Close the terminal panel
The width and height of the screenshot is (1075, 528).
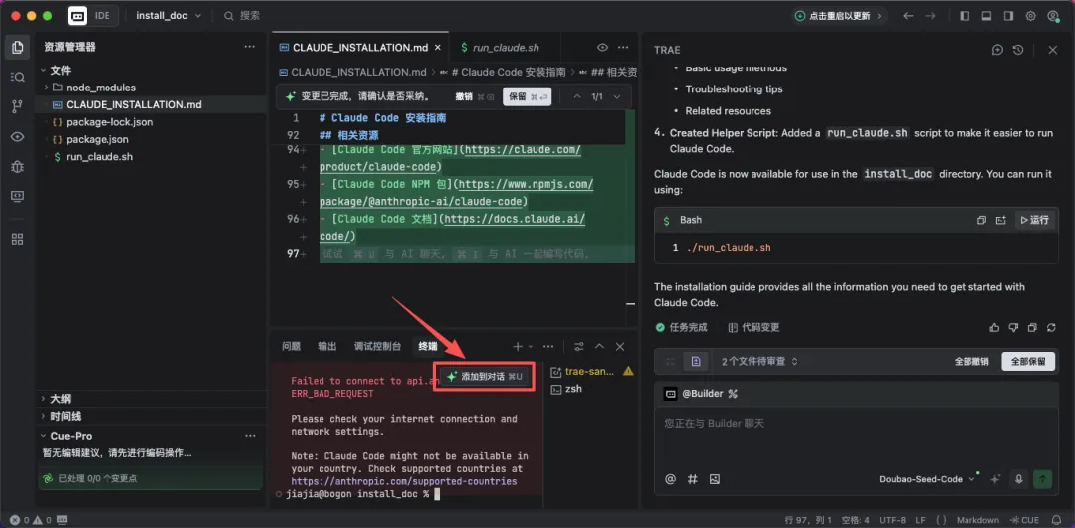[x=620, y=346]
